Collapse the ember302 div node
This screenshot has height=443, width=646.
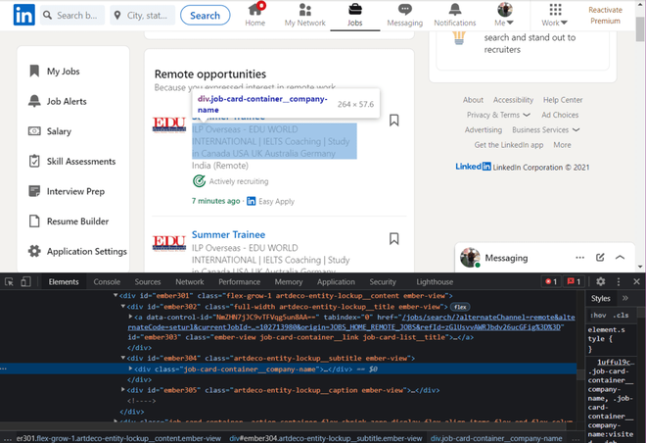tap(123, 306)
